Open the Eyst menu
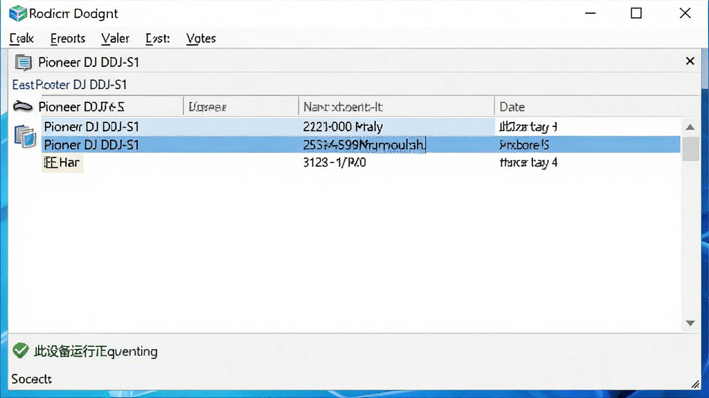This screenshot has width=709, height=398. [x=157, y=39]
